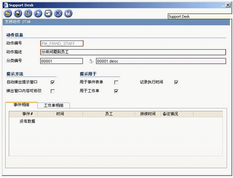Click the help question mark icon
This screenshot has height=178, width=233.
tap(68, 13)
